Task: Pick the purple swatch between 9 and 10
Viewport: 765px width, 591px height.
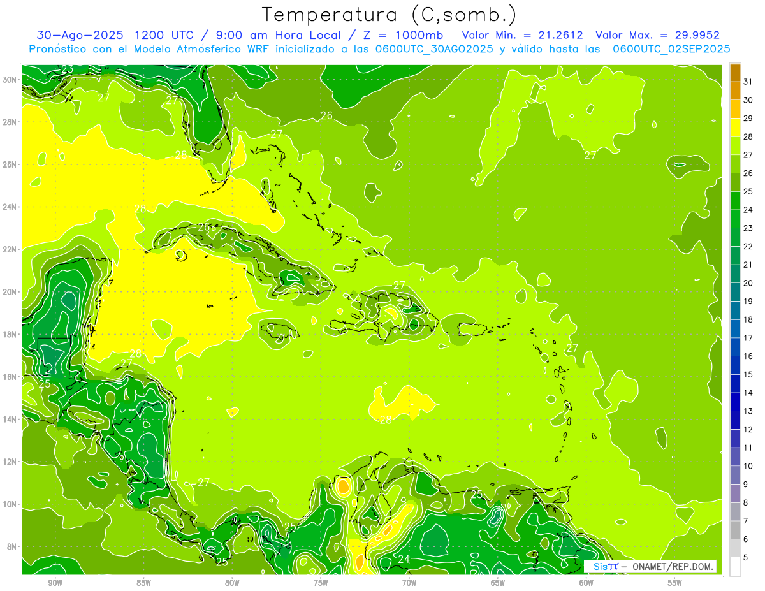Action: coord(735,475)
